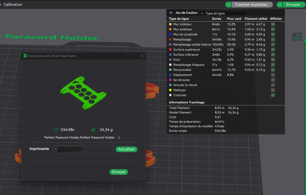
Task: Enable the Annuler le retrait display checkbox
Action: (273, 85)
